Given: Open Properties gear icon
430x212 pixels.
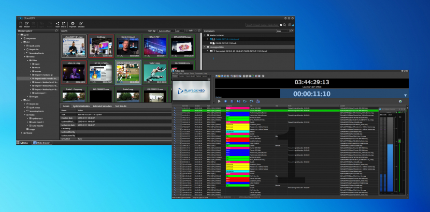Looking at the screenshot, I should [x=73, y=24].
